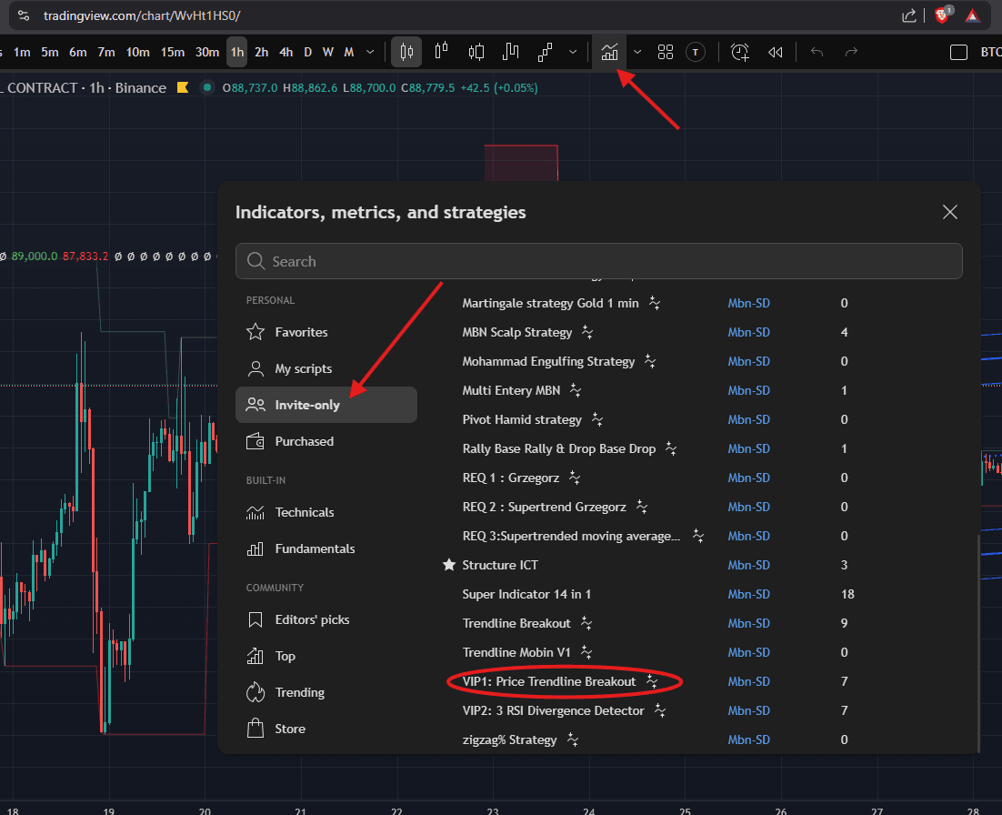Open the Store category
The width and height of the screenshot is (1002, 815).
(326, 729)
